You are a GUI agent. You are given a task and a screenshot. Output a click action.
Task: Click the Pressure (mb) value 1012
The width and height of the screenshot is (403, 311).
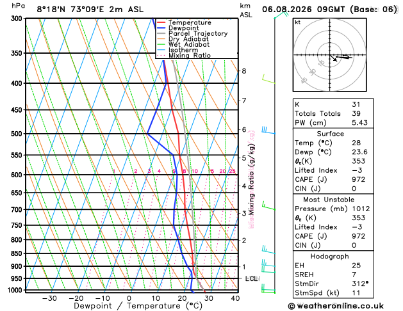pos(361,209)
